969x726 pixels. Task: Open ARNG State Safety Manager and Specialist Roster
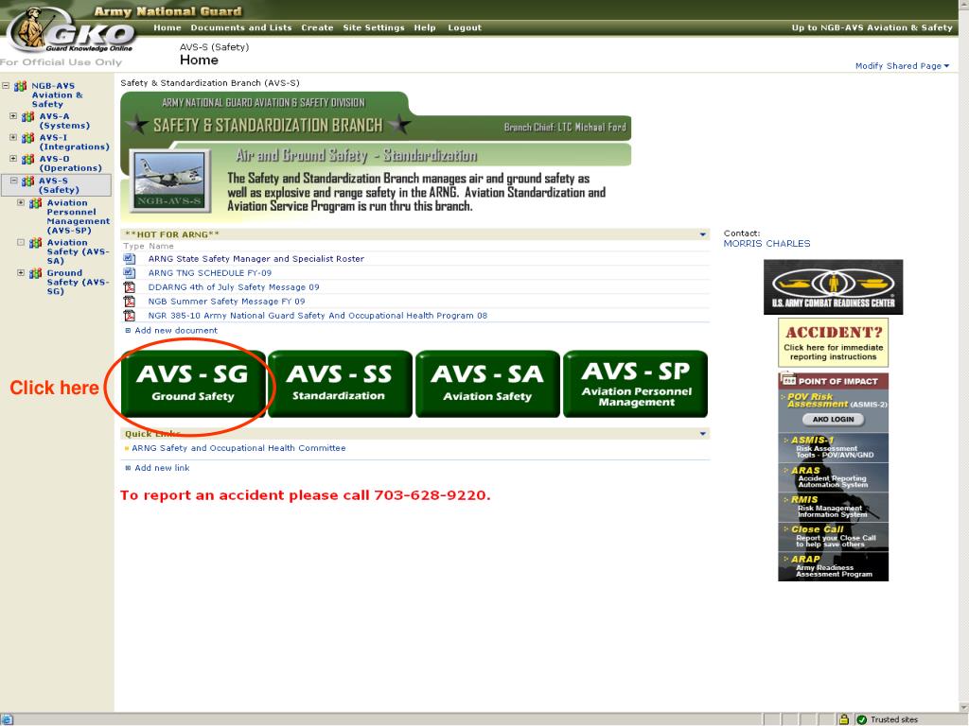pyautogui.click(x=255, y=259)
